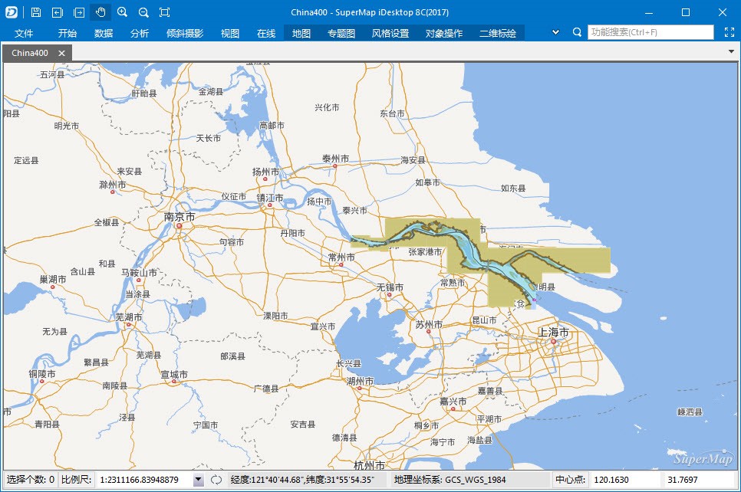Minimize the SuperMap iDesktop window
The height and width of the screenshot is (492, 741).
tap(649, 13)
